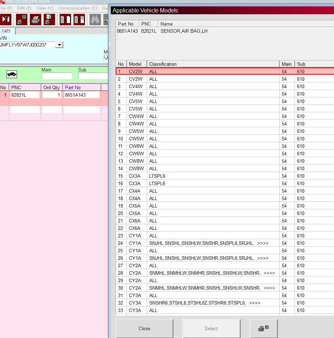Expand the >>>> classification in row 28 CY2A

coord(269,273)
